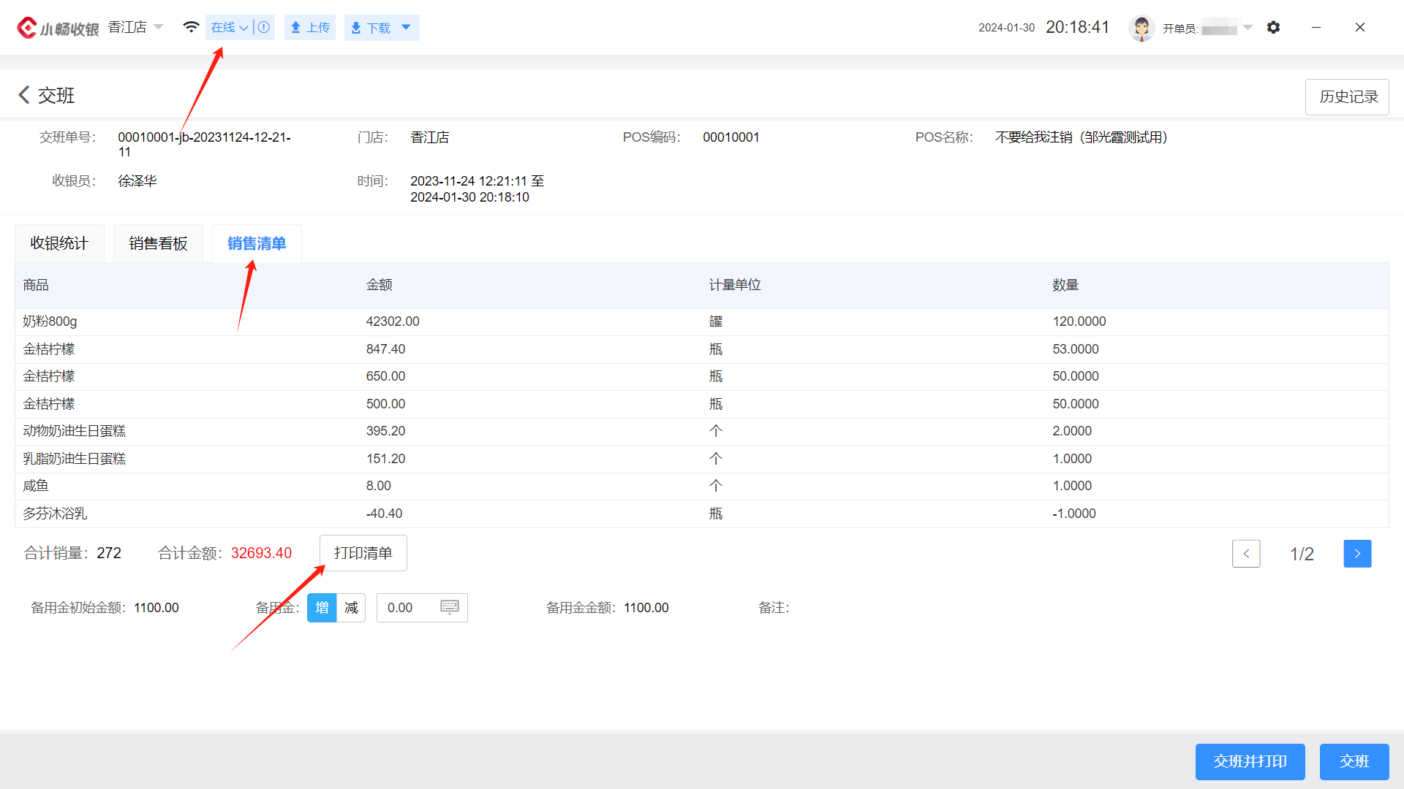The width and height of the screenshot is (1404, 789).
Task: Expand the 香江店 store dropdown
Action: (x=159, y=27)
